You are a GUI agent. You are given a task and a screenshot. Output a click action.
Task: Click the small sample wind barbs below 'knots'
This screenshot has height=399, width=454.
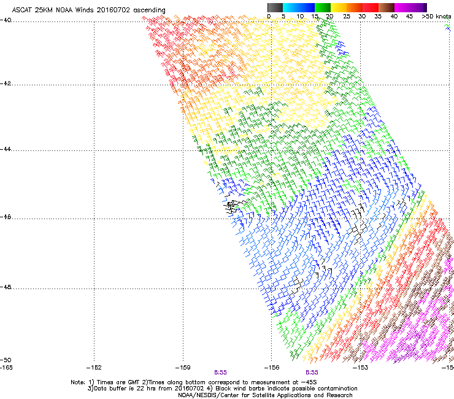[448, 26]
